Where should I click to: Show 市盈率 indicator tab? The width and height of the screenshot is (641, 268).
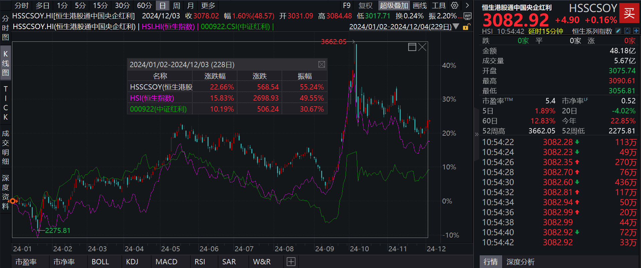[x=26, y=262]
